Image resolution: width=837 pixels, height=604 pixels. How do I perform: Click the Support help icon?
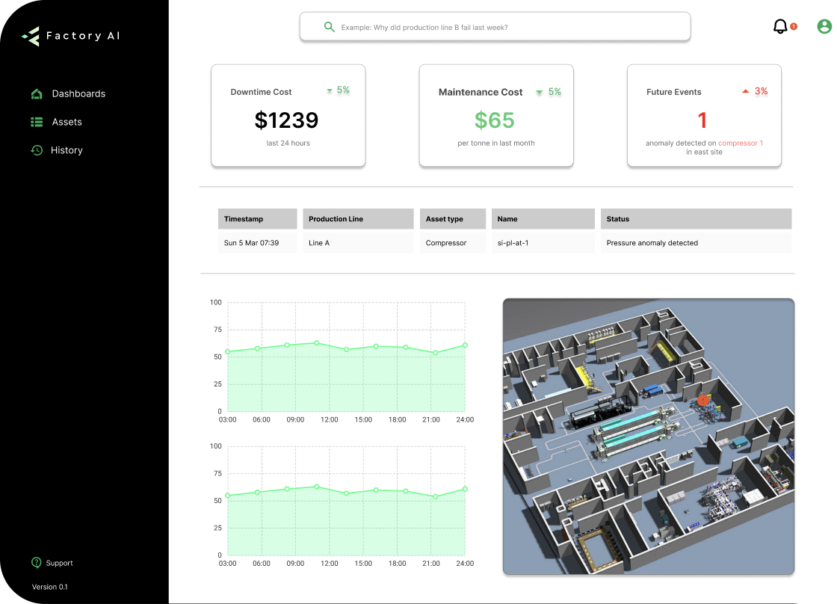click(x=36, y=563)
